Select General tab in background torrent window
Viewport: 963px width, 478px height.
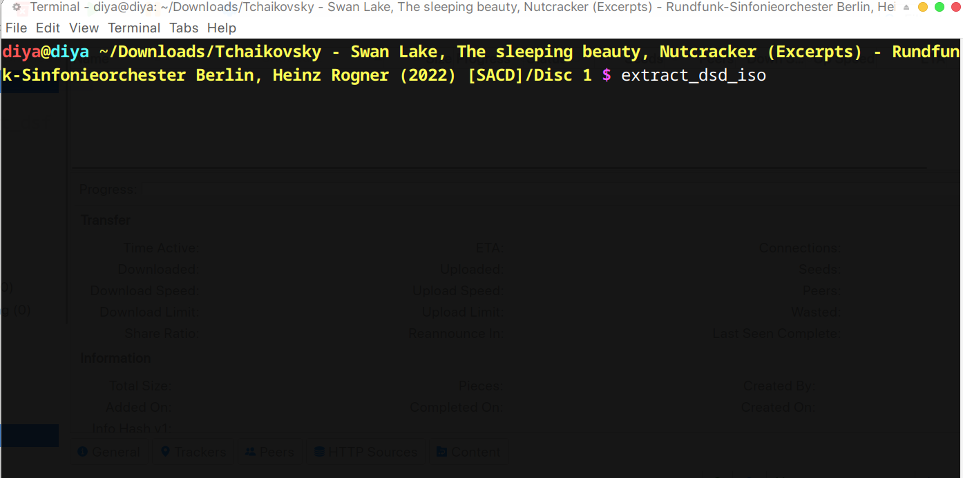click(x=109, y=452)
